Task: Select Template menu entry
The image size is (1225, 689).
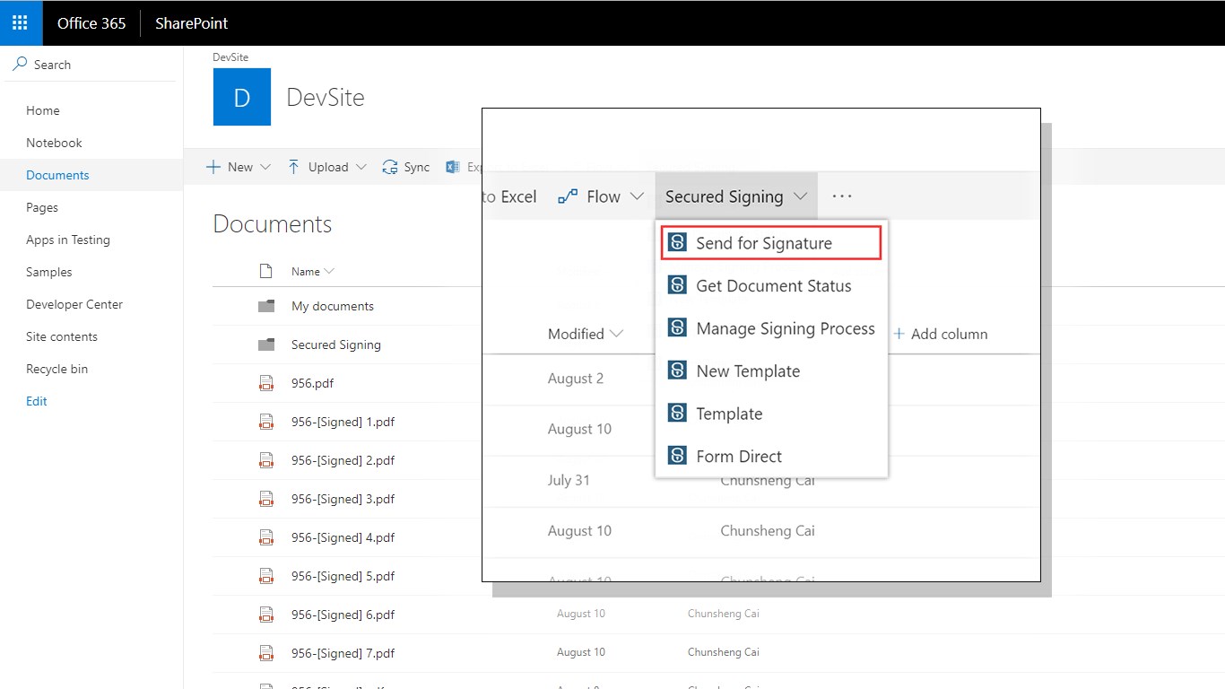Action: tap(771, 414)
